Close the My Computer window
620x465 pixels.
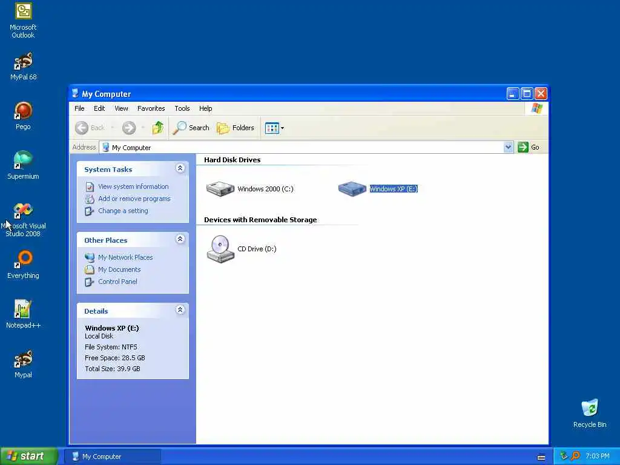point(541,94)
